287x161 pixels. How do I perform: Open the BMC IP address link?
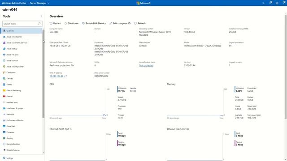click(57, 76)
